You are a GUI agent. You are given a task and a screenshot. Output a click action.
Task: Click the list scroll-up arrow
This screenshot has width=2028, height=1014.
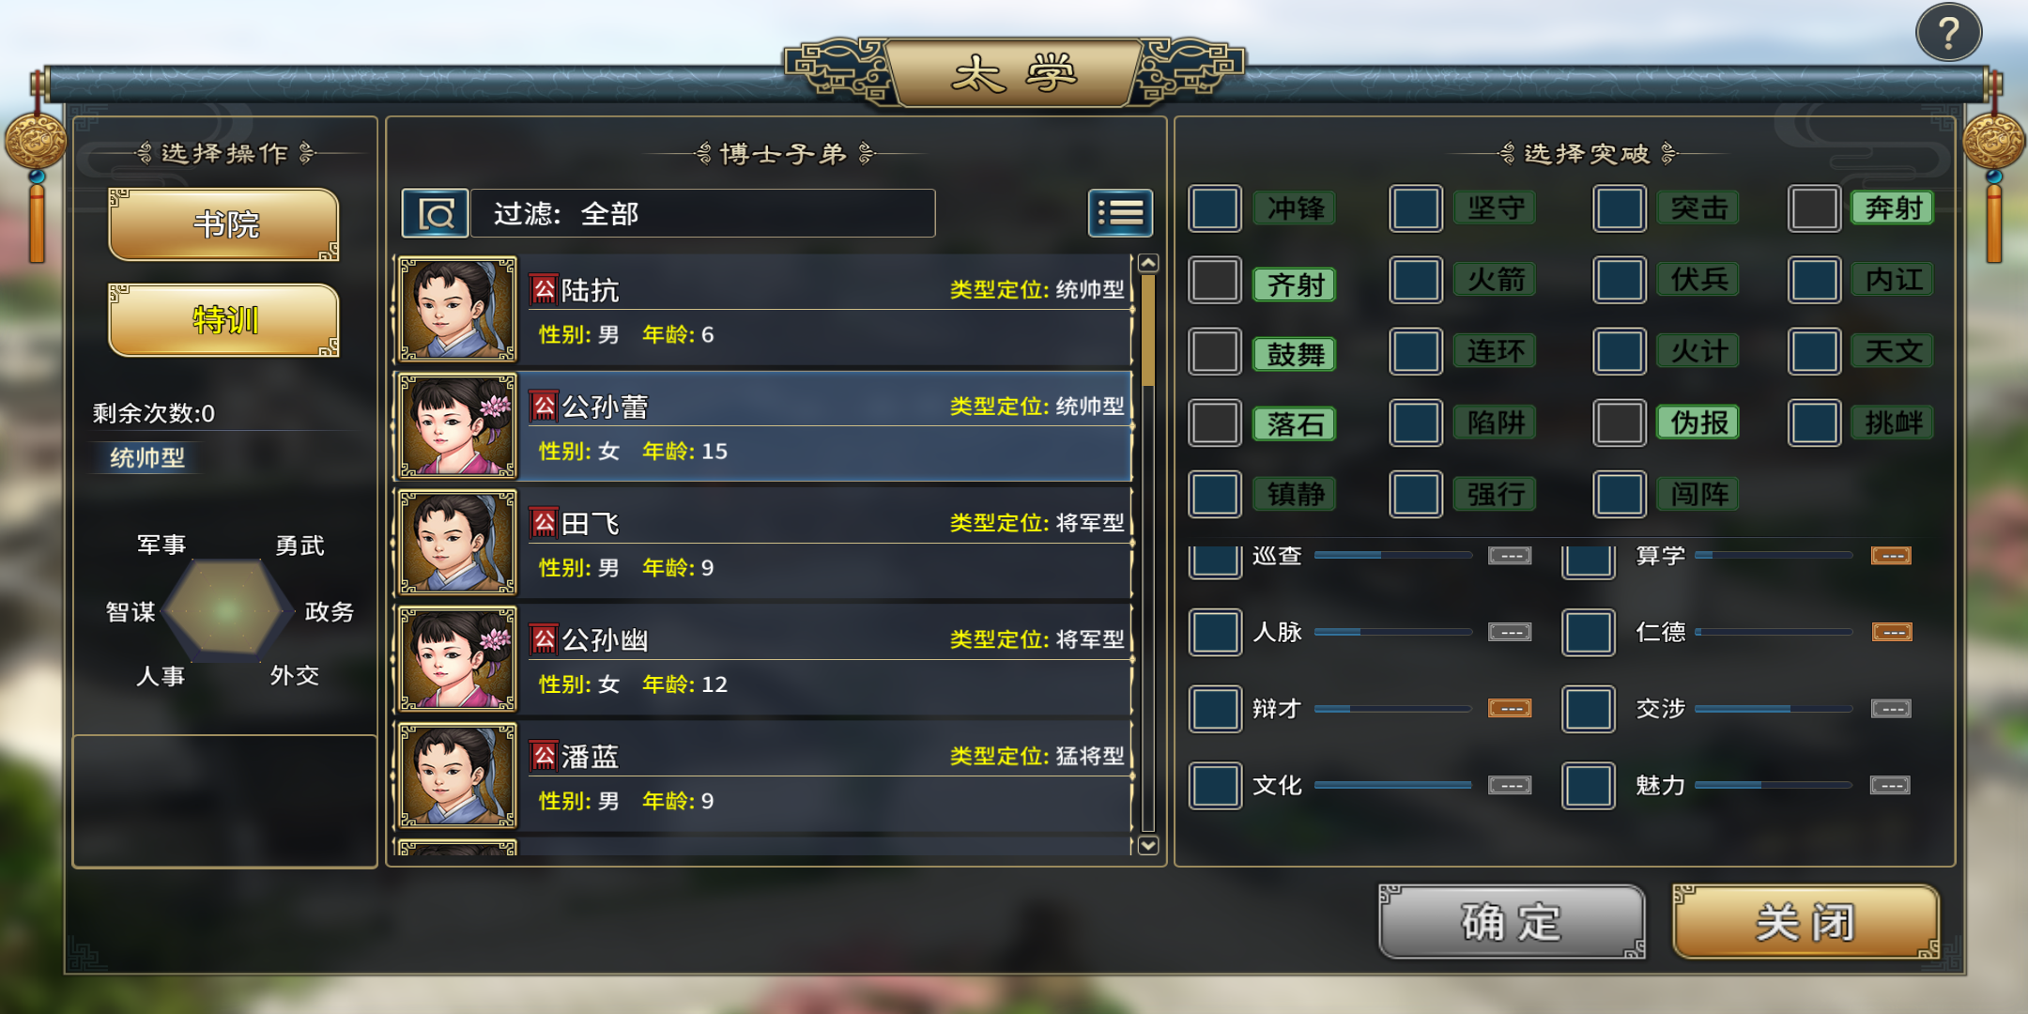[1147, 264]
